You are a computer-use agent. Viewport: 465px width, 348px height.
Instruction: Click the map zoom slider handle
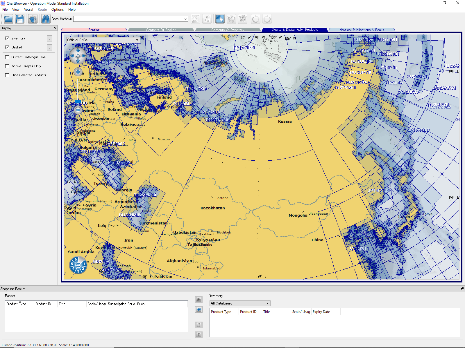coord(78,102)
